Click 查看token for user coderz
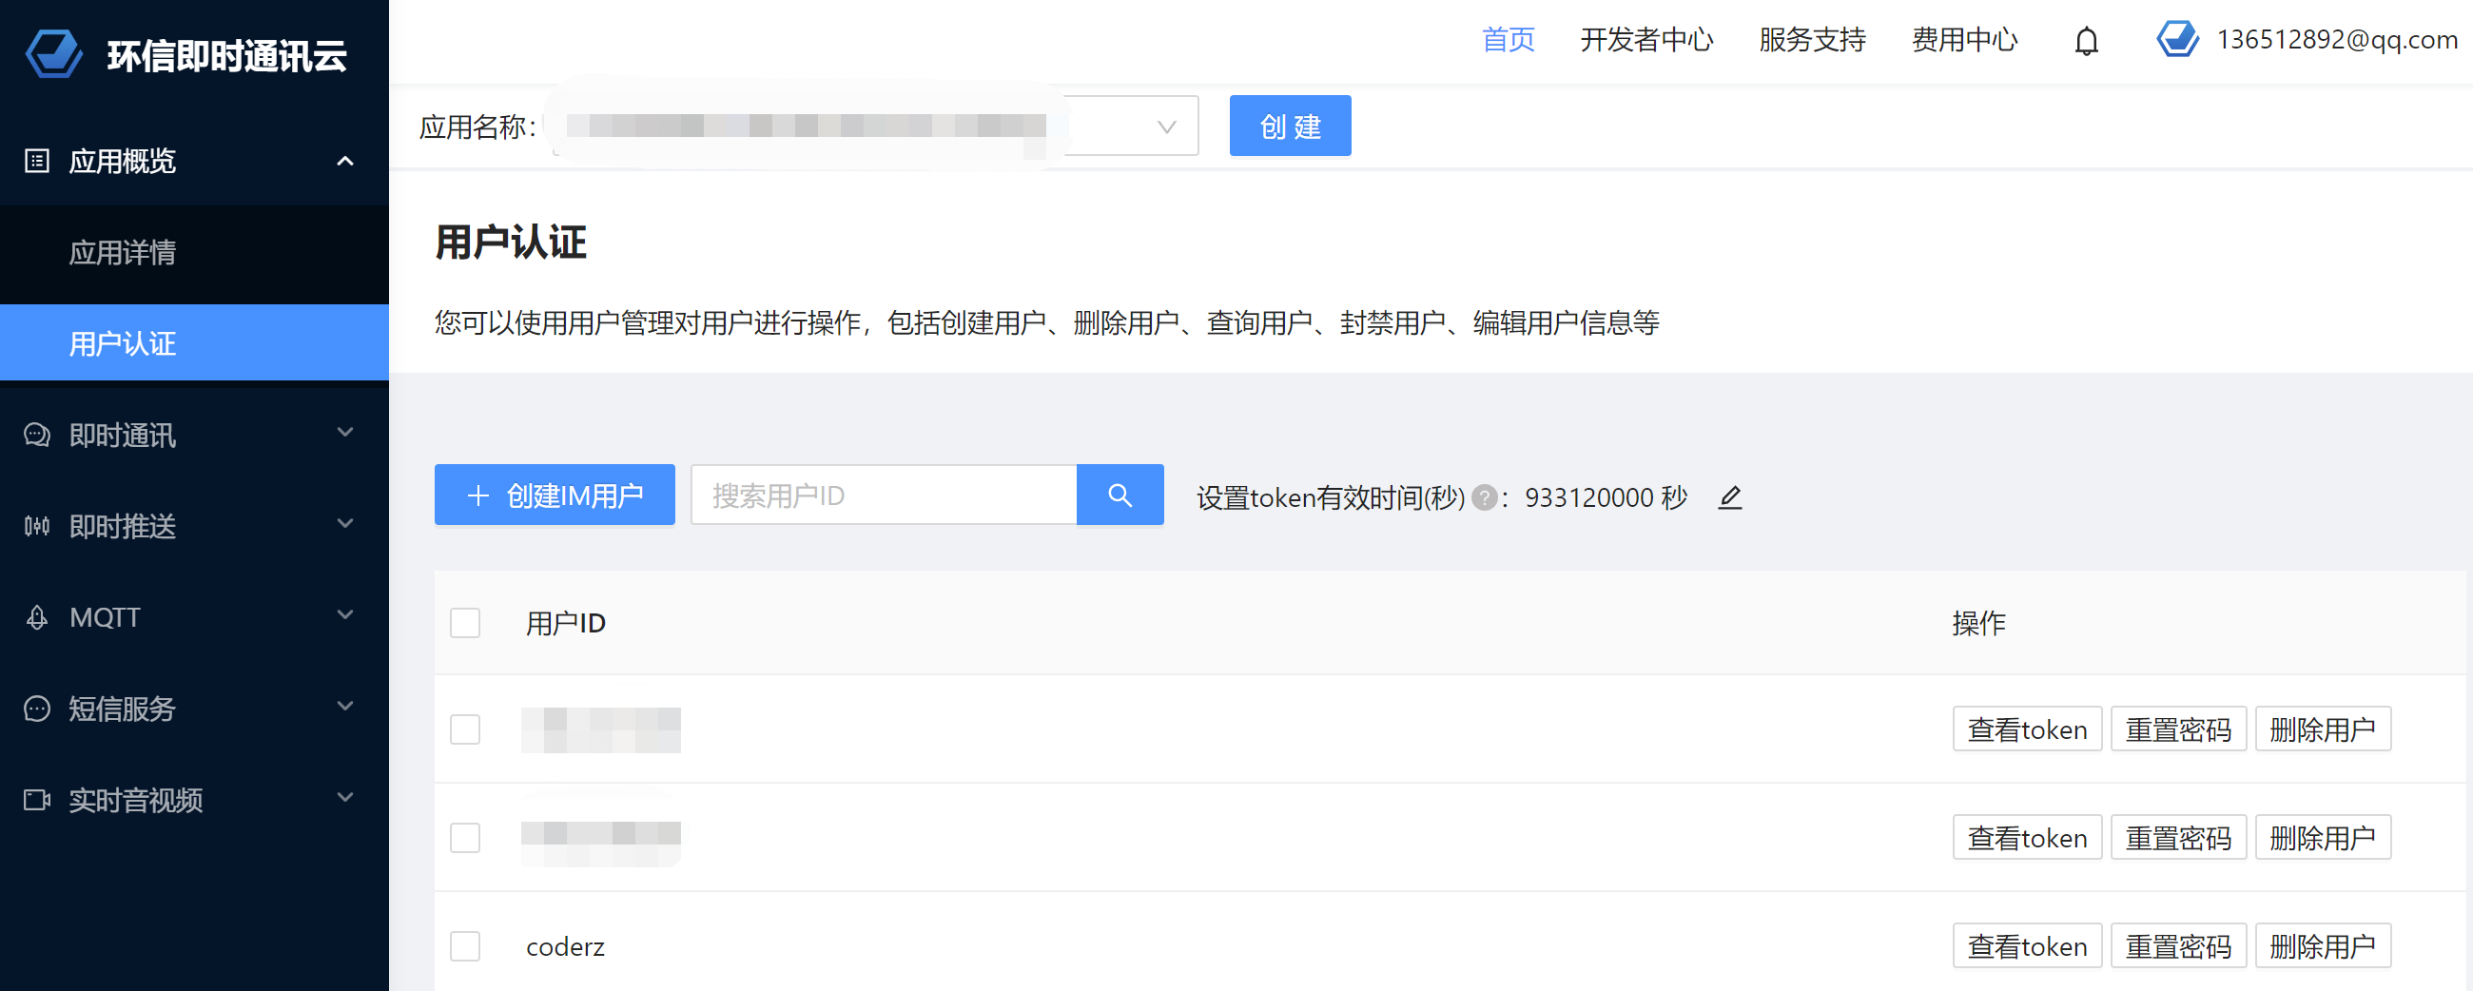This screenshot has height=991, width=2473. [2027, 946]
